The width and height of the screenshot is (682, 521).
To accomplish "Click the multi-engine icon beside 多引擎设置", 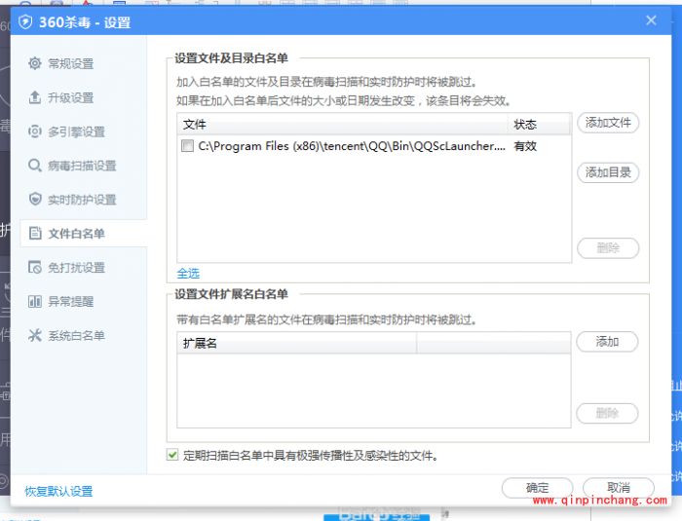I will coord(35,131).
